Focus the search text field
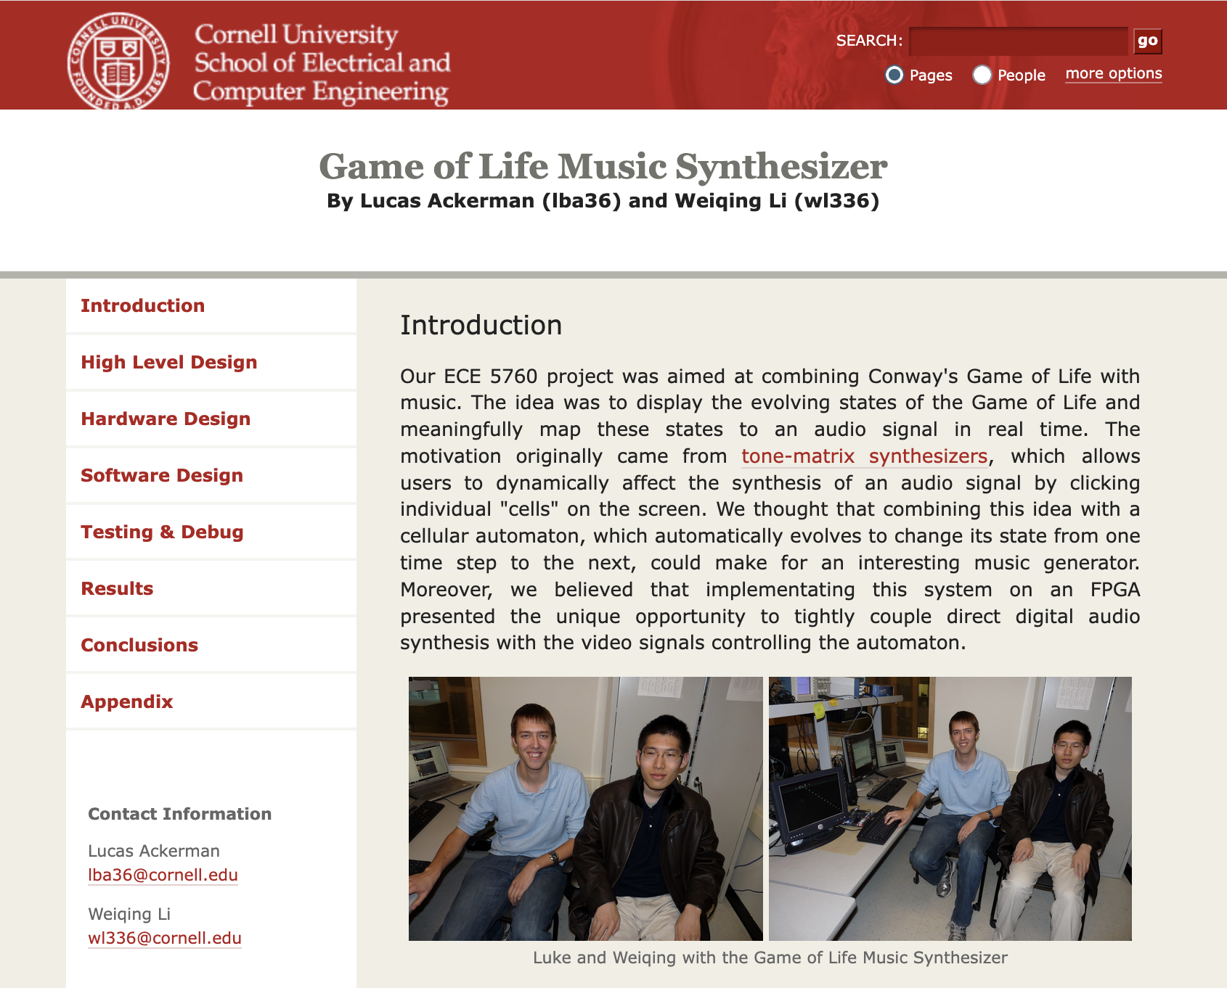Image resolution: width=1227 pixels, height=988 pixels. point(1018,41)
